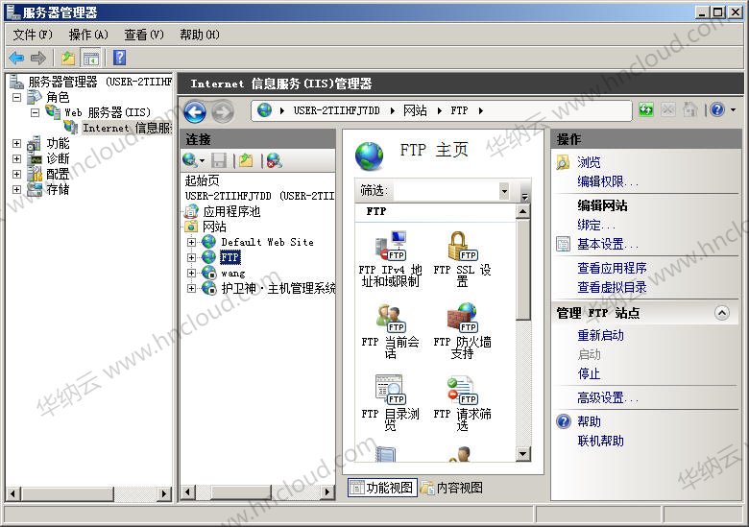Click the 编辑权限... link
Image resolution: width=749 pixels, height=527 pixels.
pos(608,181)
